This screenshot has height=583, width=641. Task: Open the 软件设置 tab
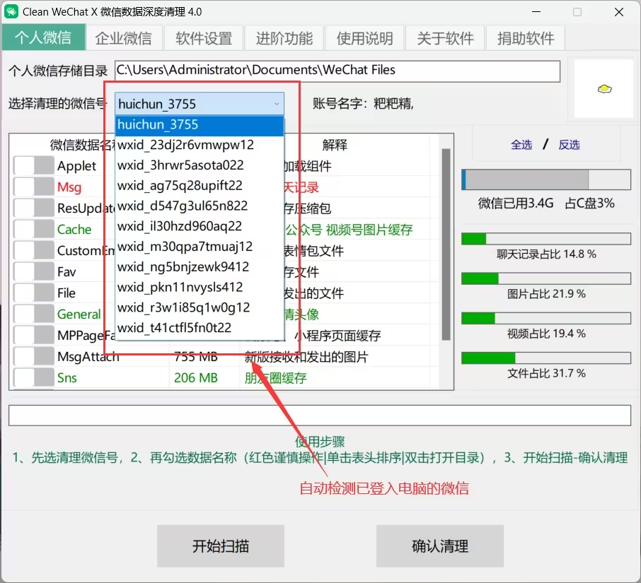click(204, 38)
